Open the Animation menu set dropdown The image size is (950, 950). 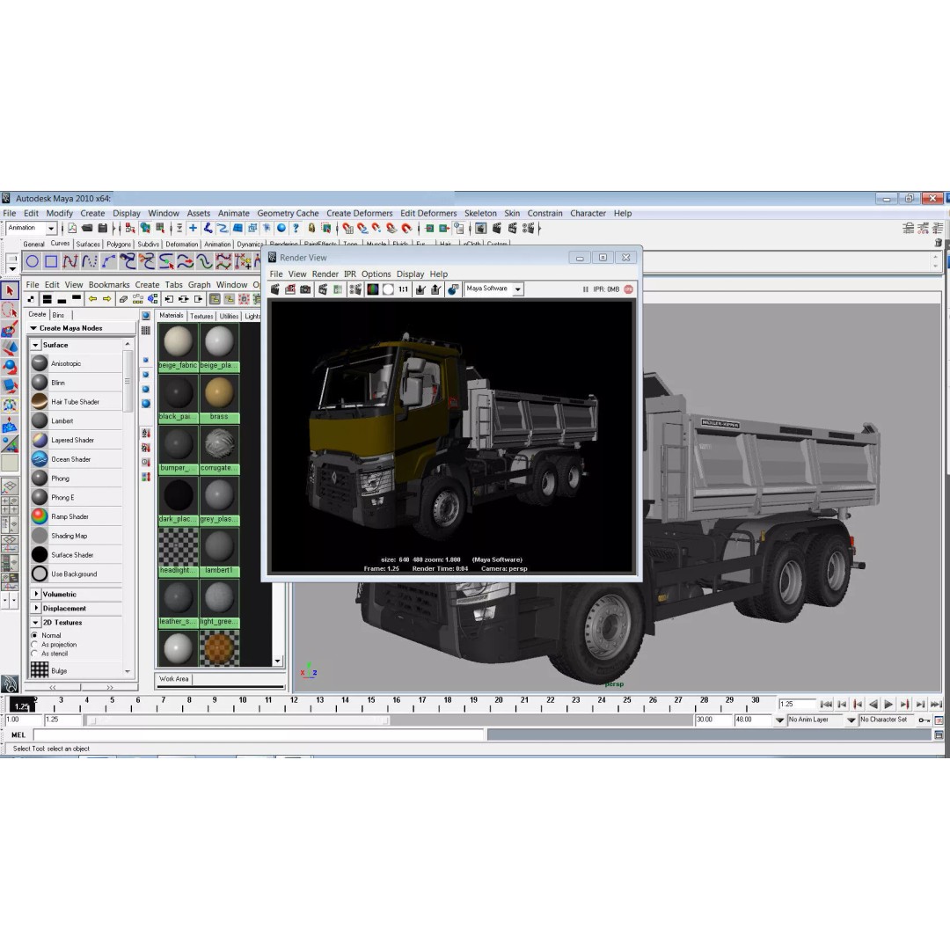(x=51, y=229)
